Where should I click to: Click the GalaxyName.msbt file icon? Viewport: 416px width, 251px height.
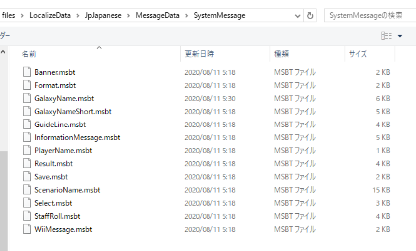(27, 98)
